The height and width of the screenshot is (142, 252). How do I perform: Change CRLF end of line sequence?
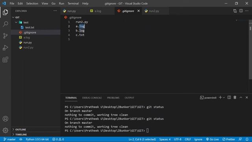(188, 139)
